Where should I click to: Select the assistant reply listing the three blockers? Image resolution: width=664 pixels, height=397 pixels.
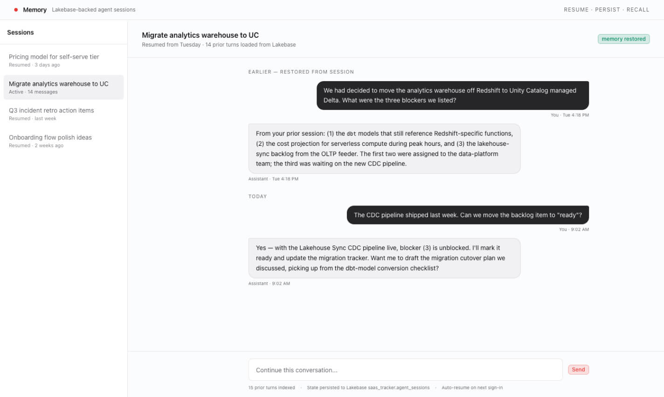click(x=384, y=149)
